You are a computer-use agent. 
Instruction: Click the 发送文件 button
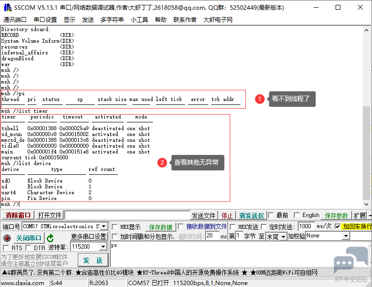tap(203, 216)
